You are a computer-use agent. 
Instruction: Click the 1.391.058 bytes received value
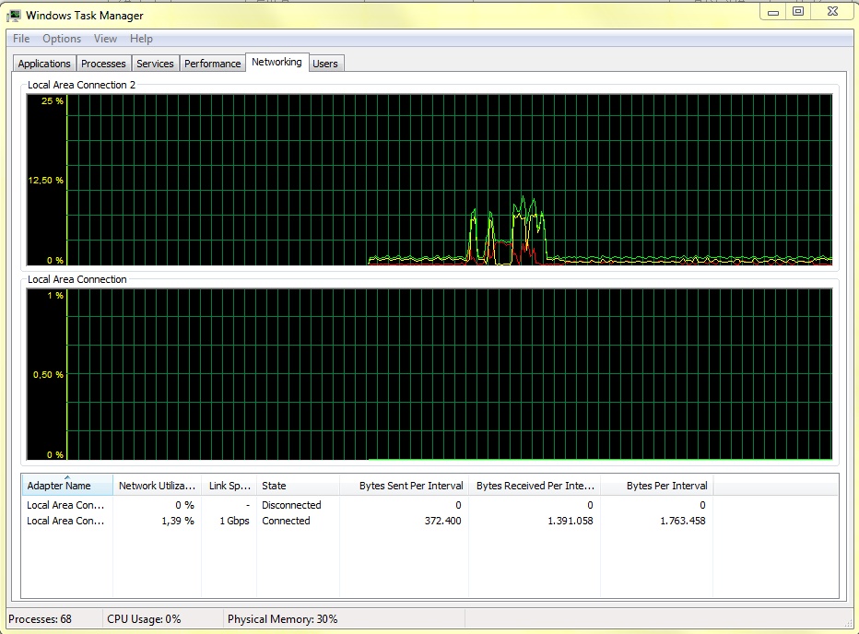pos(571,521)
